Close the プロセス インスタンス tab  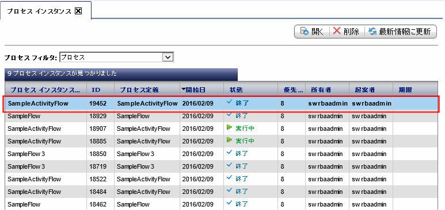click(78, 11)
